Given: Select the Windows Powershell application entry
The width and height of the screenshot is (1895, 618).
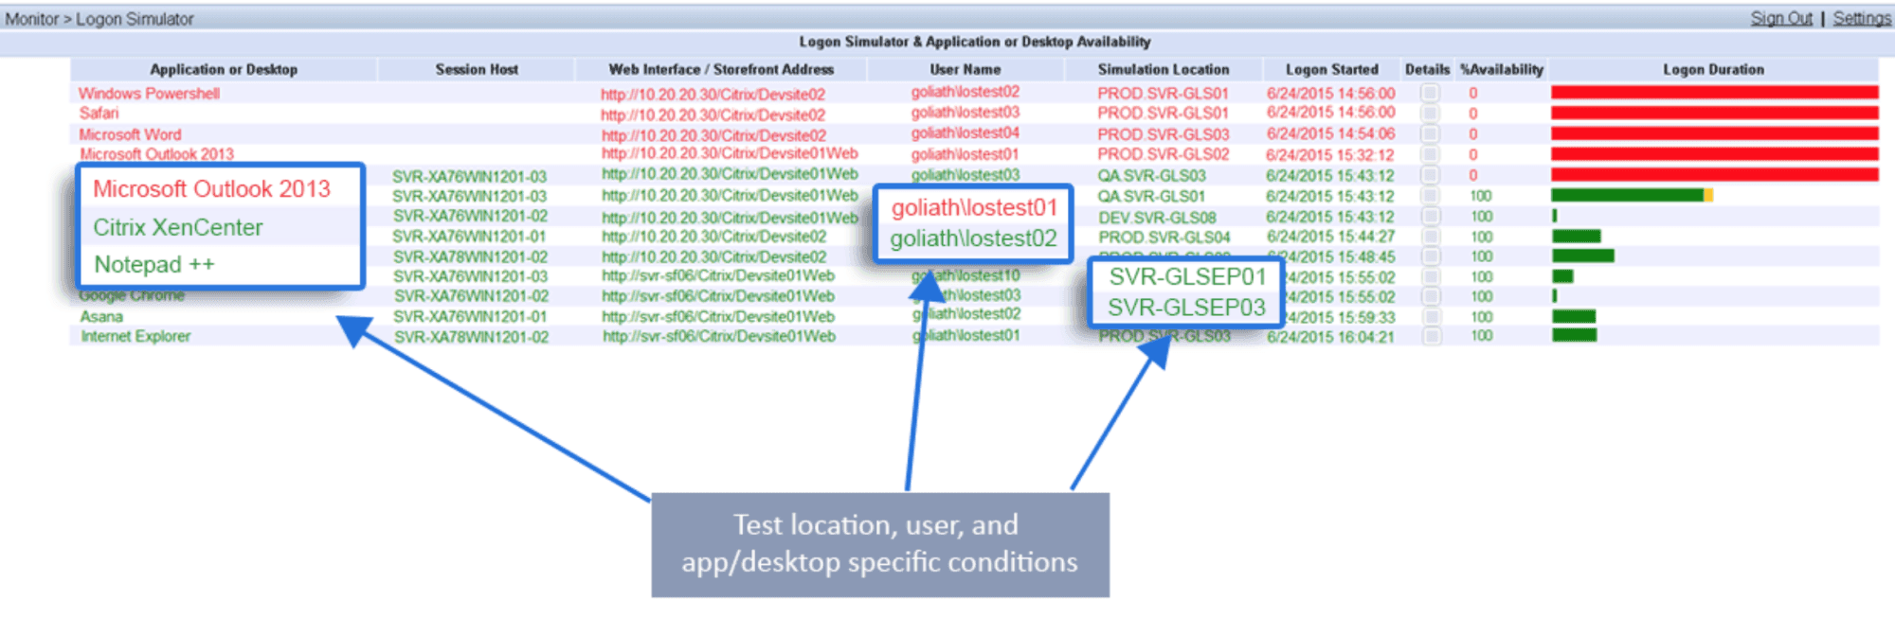Looking at the screenshot, I should [x=149, y=94].
